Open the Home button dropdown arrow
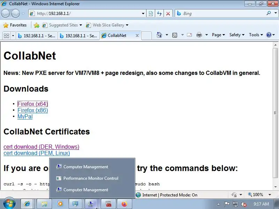 [x=167, y=35]
